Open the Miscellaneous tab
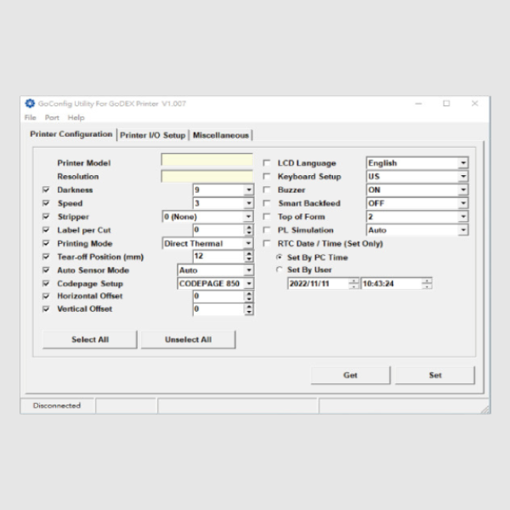This screenshot has height=510, width=510. (x=221, y=135)
